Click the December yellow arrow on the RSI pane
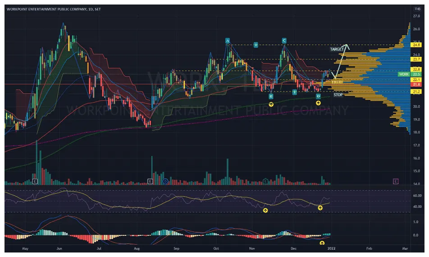The height and width of the screenshot is (257, 429). [x=320, y=208]
